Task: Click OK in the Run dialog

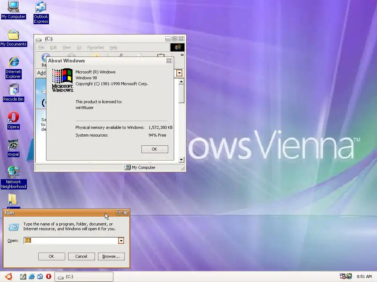Action: click(52, 256)
